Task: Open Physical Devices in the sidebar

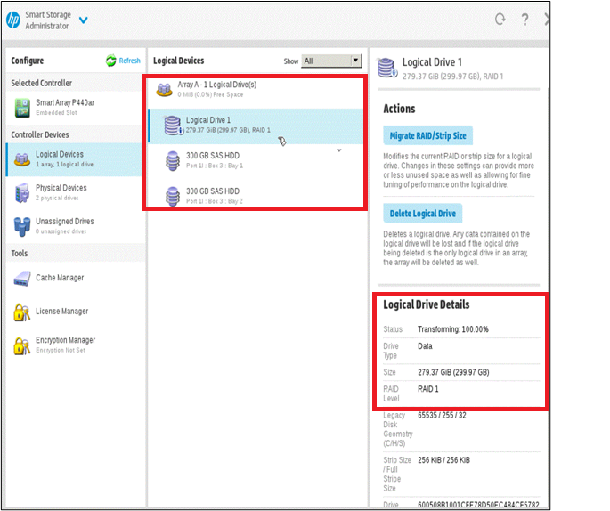Action: pyautogui.click(x=74, y=193)
